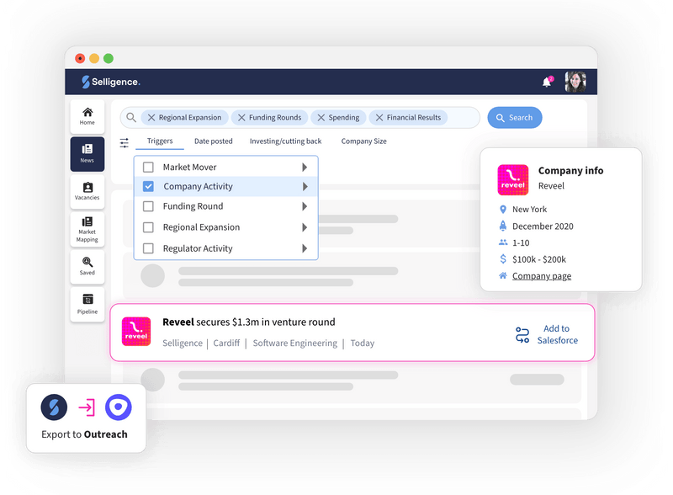Check the Funding Round trigger

(x=150, y=206)
